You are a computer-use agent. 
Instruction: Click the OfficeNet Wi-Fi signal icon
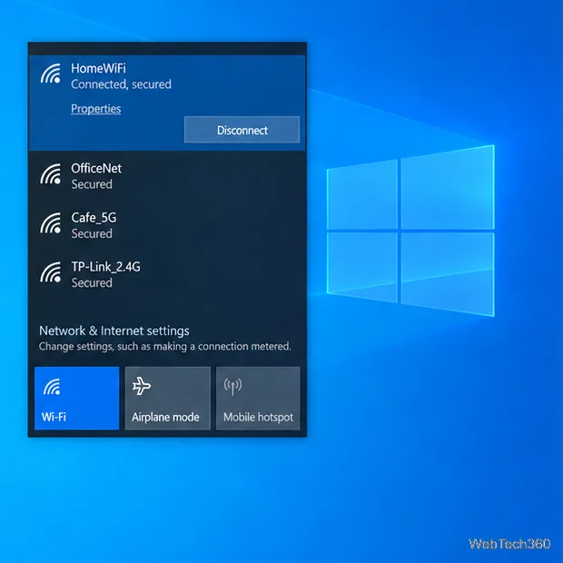[x=51, y=173]
